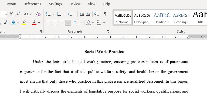Open the Change Case menu
Viewport: 207px width, 99px height.
pos(28,14)
